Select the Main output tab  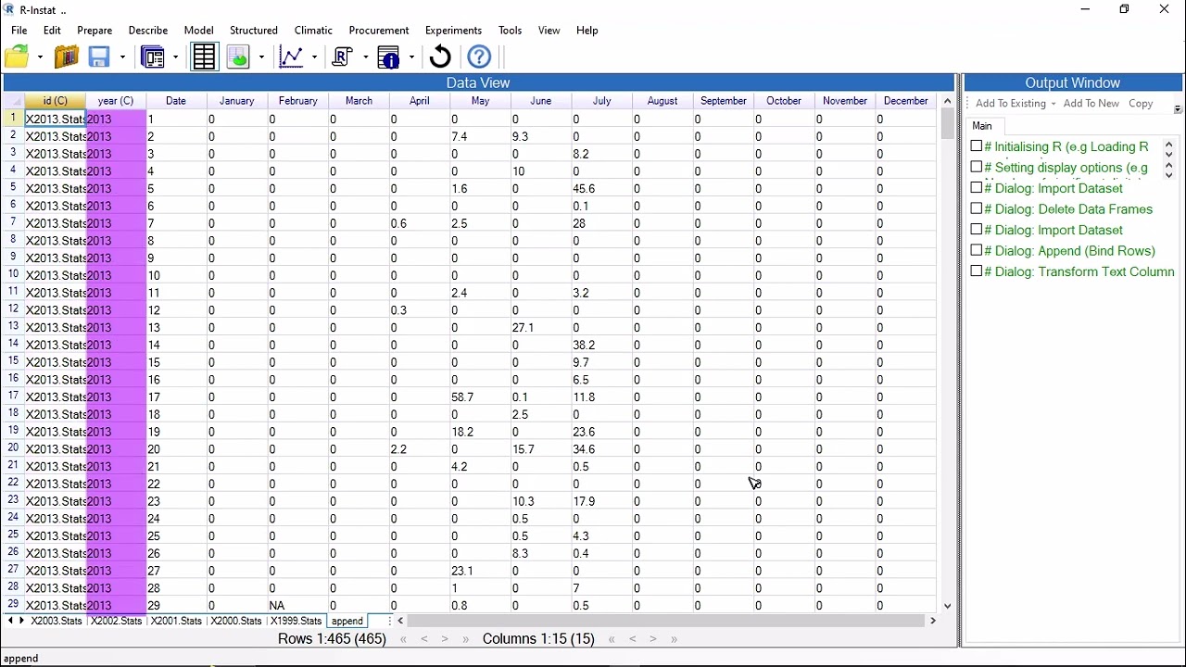click(982, 126)
